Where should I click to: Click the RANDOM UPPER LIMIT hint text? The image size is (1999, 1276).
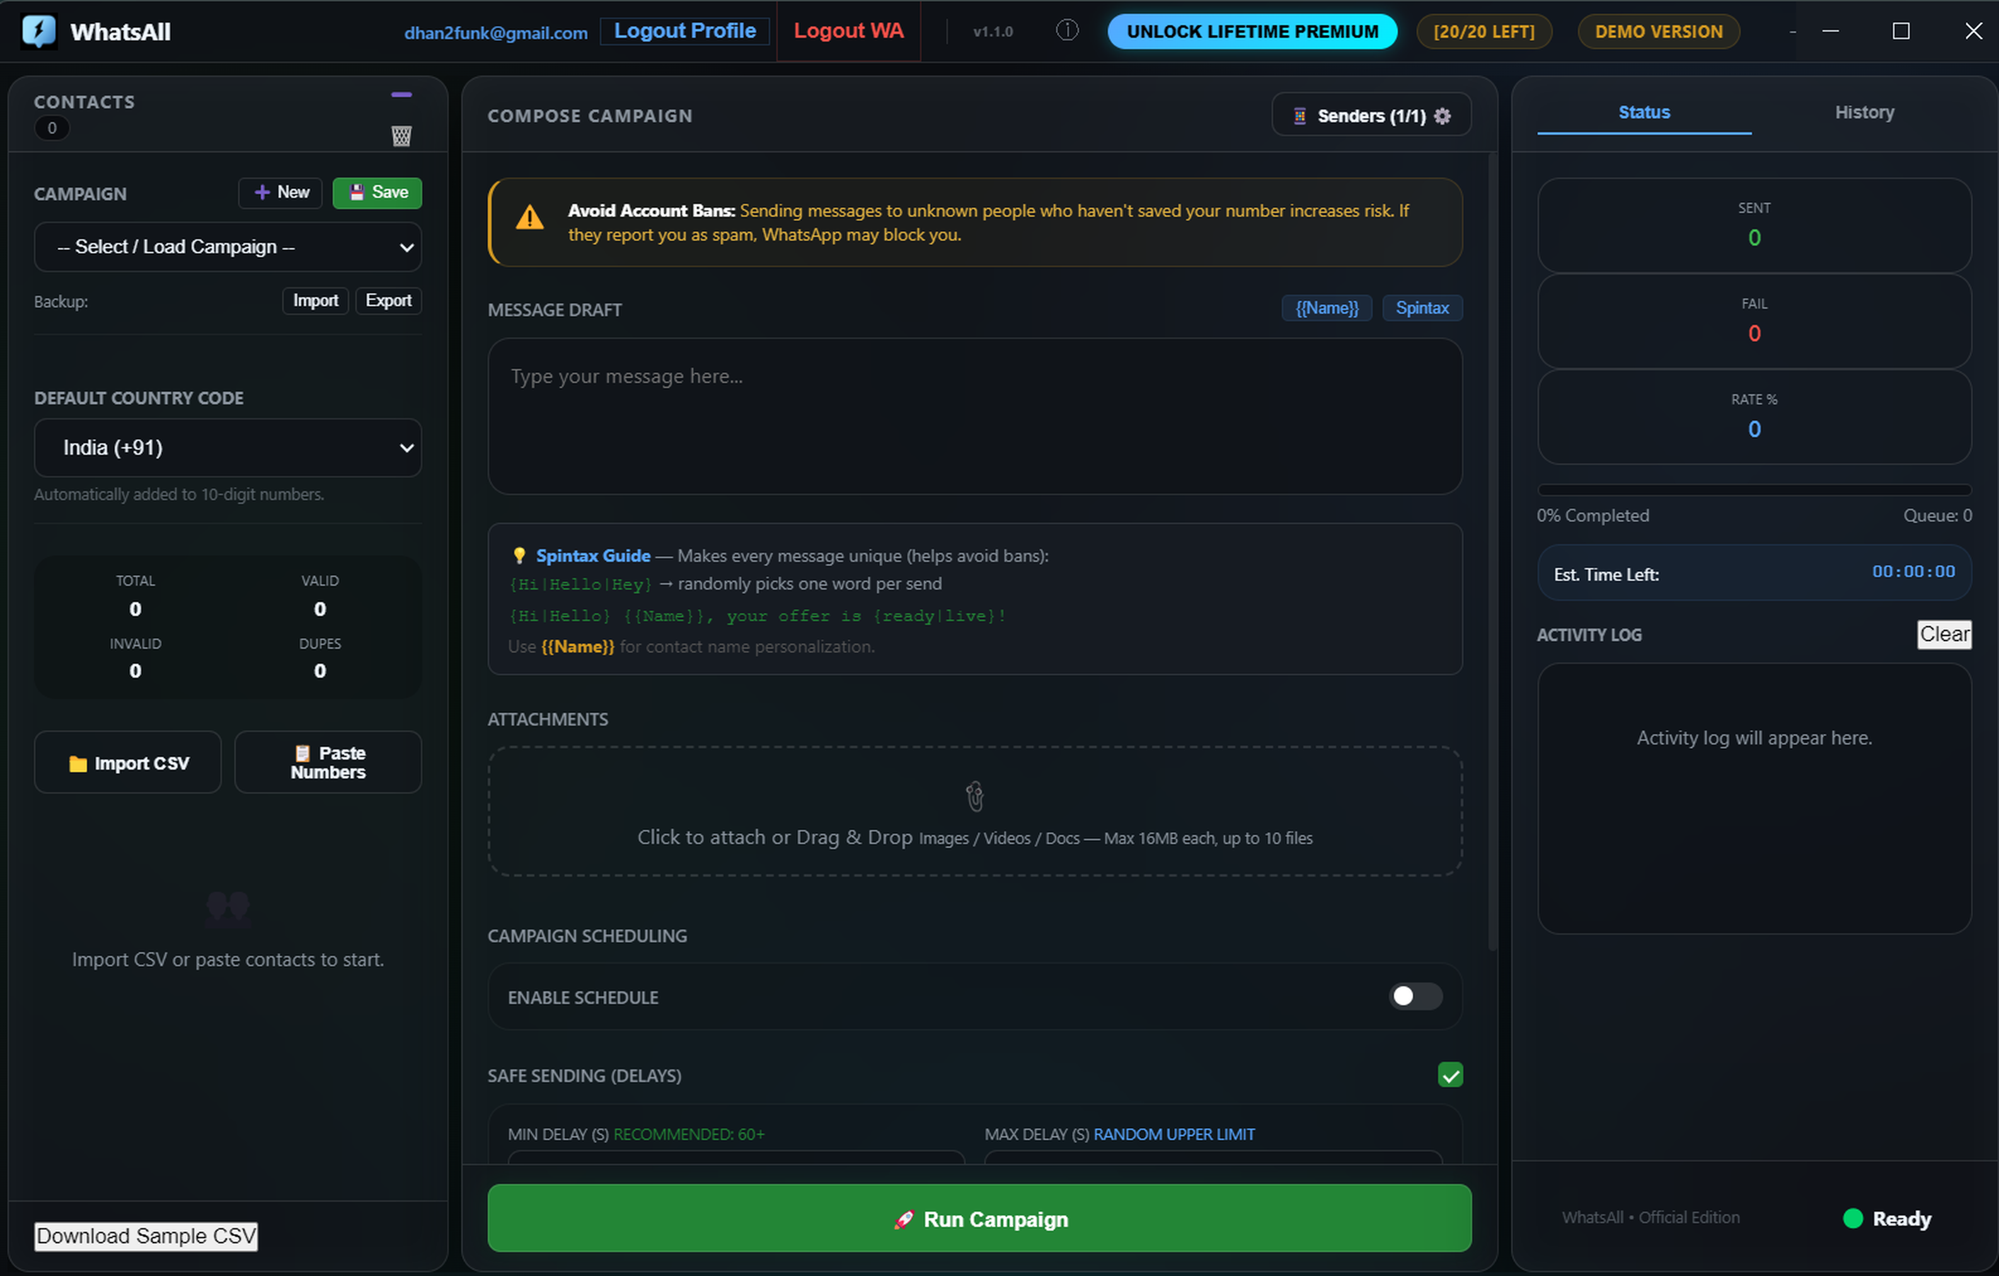1174,1134
